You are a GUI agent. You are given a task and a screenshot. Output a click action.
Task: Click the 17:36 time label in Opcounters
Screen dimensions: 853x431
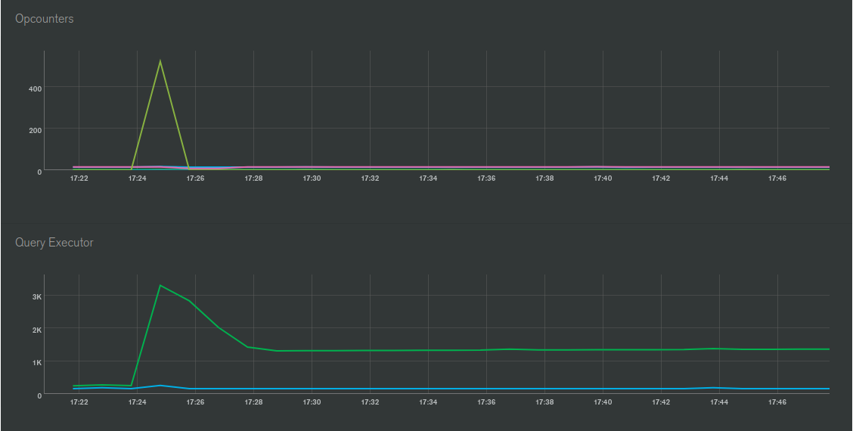[x=486, y=178]
